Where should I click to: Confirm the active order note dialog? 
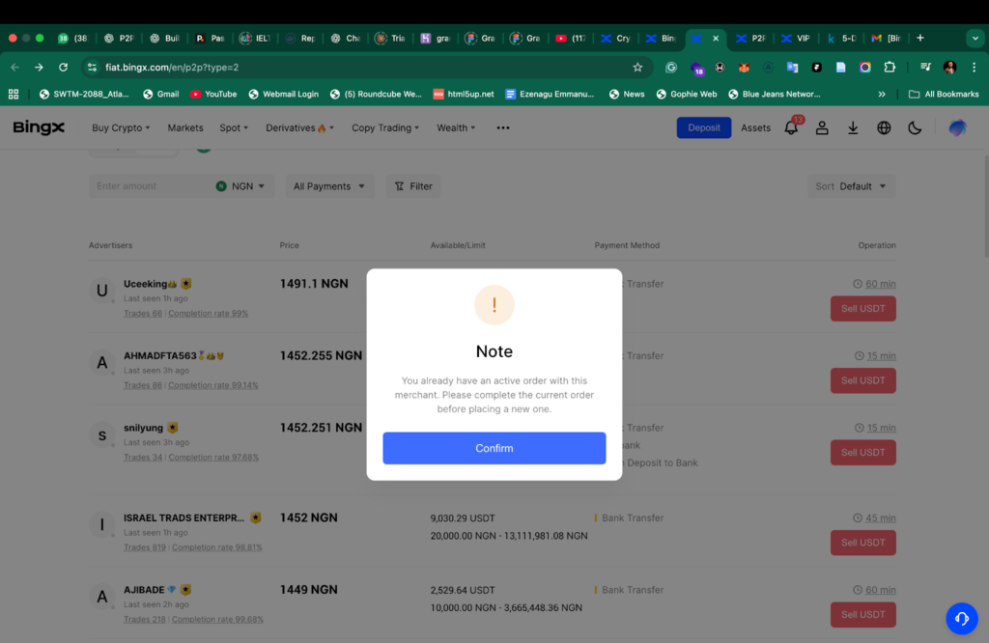pyautogui.click(x=494, y=448)
